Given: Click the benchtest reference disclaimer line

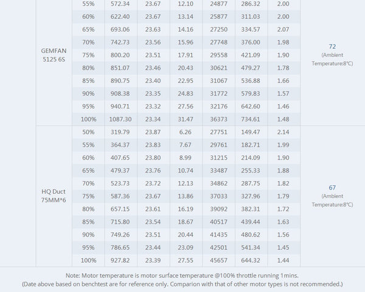Looking at the screenshot, I should [x=182, y=284].
